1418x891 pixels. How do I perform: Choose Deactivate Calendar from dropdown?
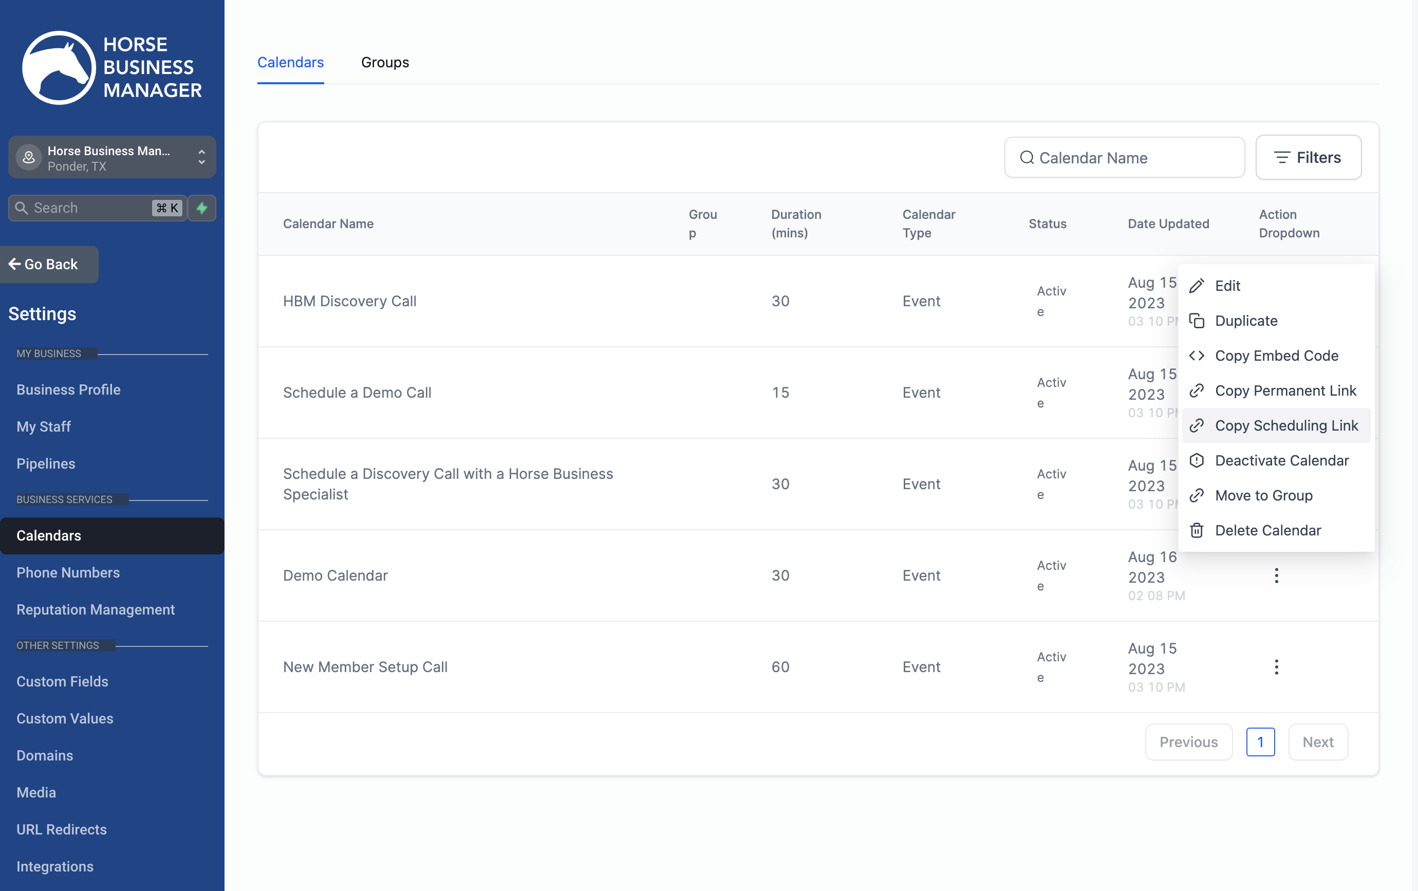(x=1276, y=460)
